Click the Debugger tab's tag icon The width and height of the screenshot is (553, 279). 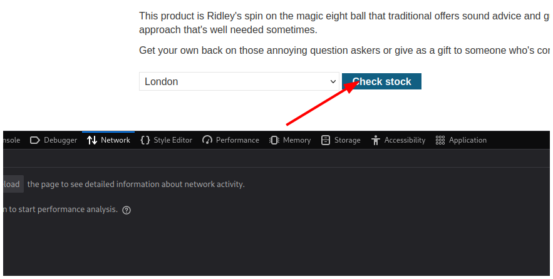[35, 140]
